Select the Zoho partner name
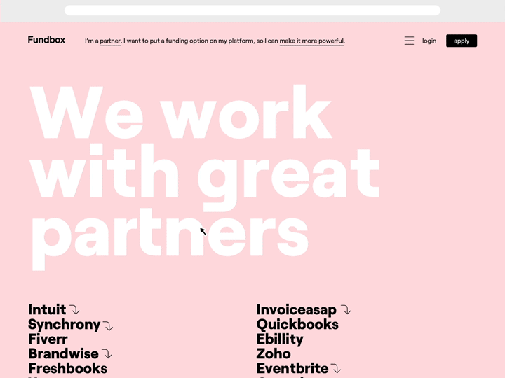Screen dimensions: 505x378 (274, 353)
